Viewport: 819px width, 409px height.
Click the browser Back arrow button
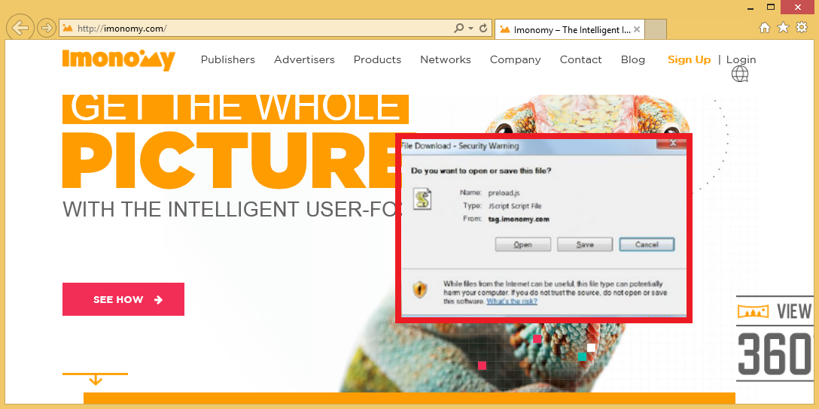pyautogui.click(x=20, y=29)
